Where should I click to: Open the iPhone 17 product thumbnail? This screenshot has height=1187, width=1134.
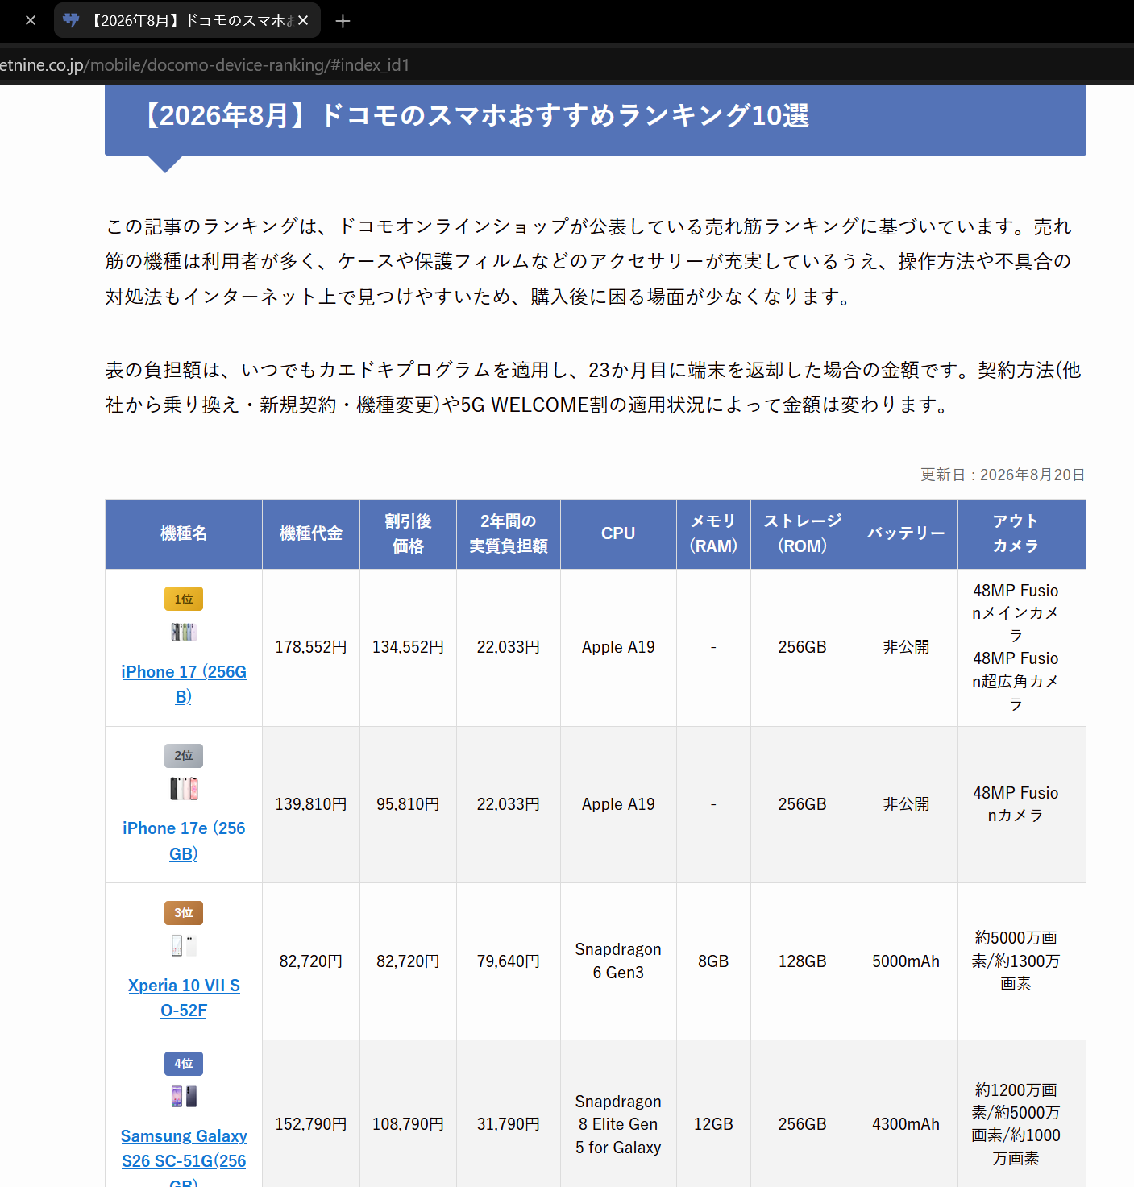point(184,632)
